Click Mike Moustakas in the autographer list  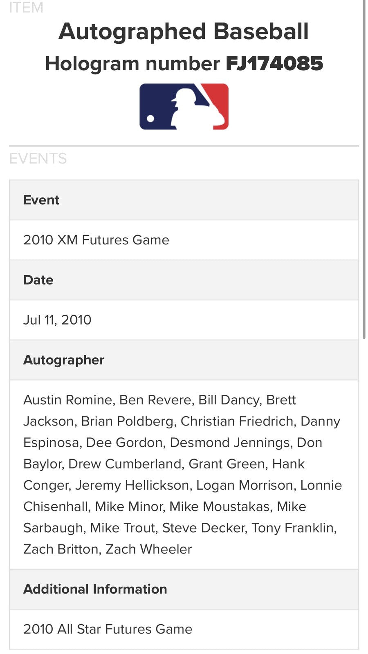tap(220, 506)
